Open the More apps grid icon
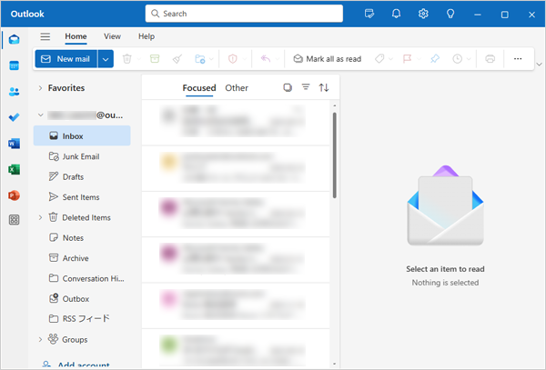Image resolution: width=546 pixels, height=370 pixels. point(14,220)
